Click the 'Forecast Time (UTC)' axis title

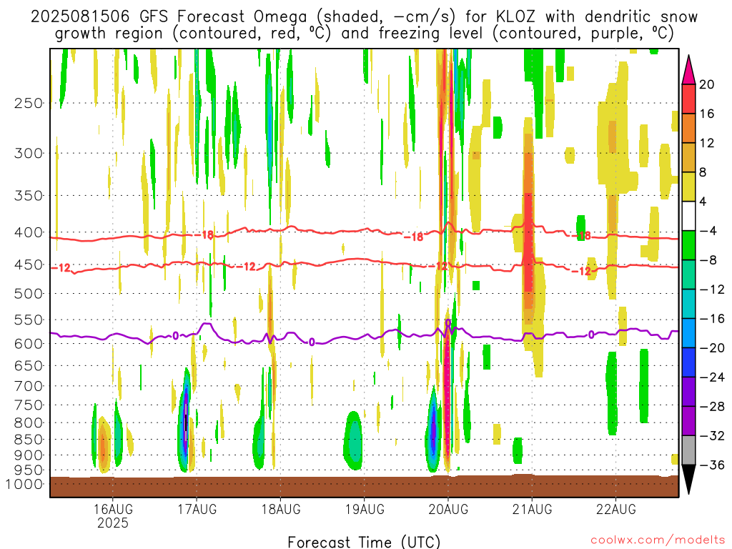(364, 543)
